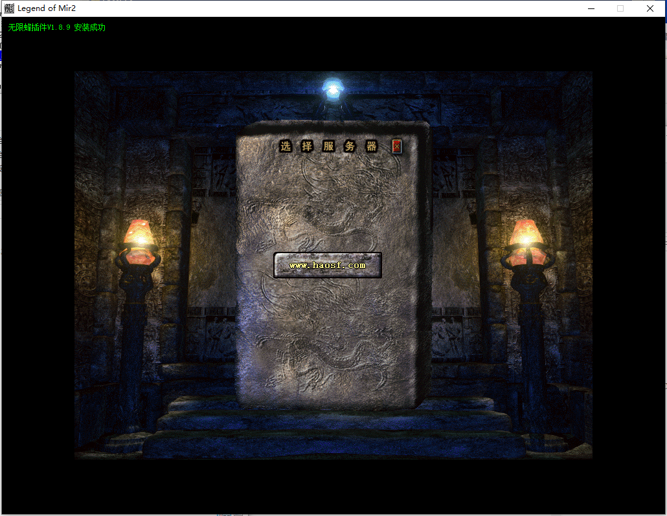Screen dimensions: 667x516
Task: Click the lower dragon carving on the tablet
Action: 324,356
